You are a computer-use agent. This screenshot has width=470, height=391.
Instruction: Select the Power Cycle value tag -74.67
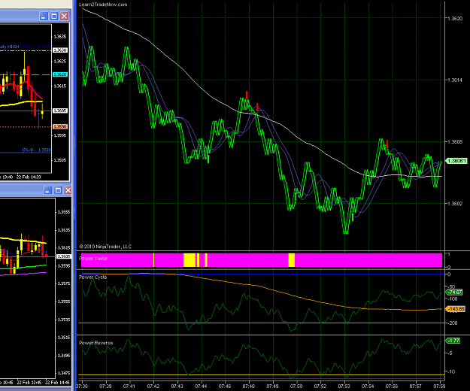click(x=455, y=292)
